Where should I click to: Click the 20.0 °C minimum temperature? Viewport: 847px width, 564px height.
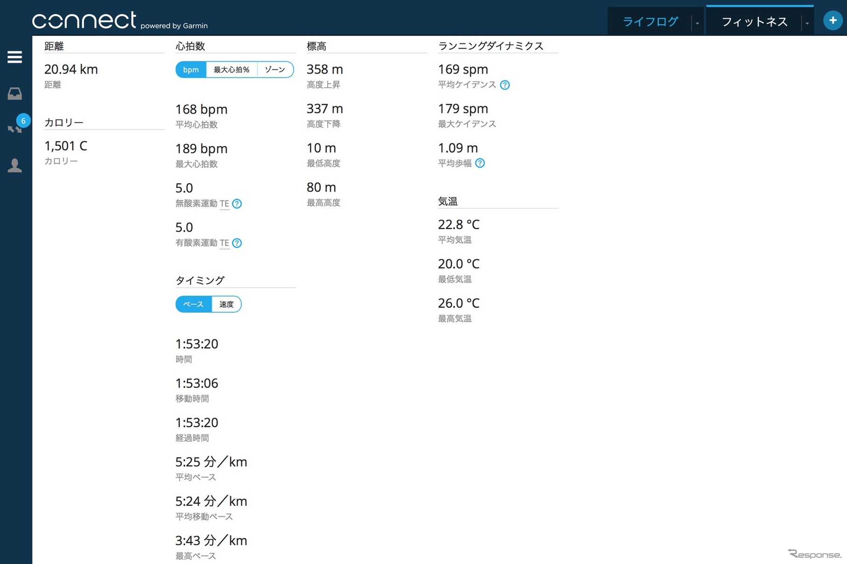459,264
